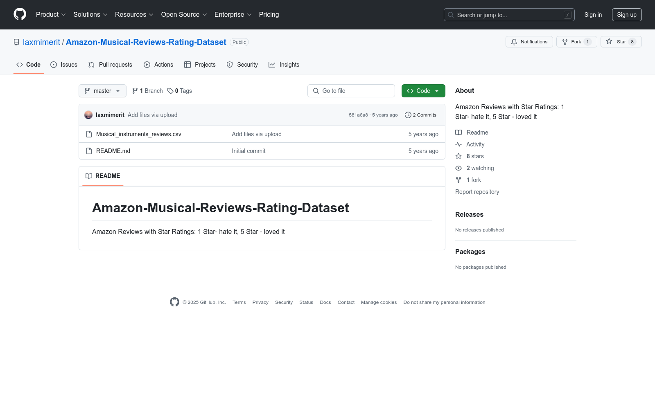
Task: Open commit hash 581a6a8
Action: (358, 115)
